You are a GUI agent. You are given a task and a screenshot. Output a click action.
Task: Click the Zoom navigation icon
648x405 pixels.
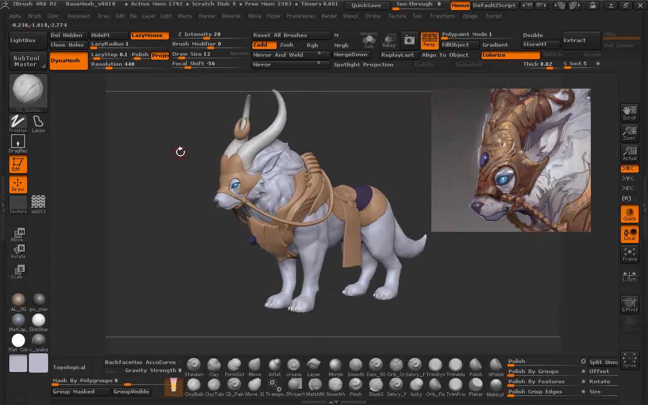pos(629,133)
